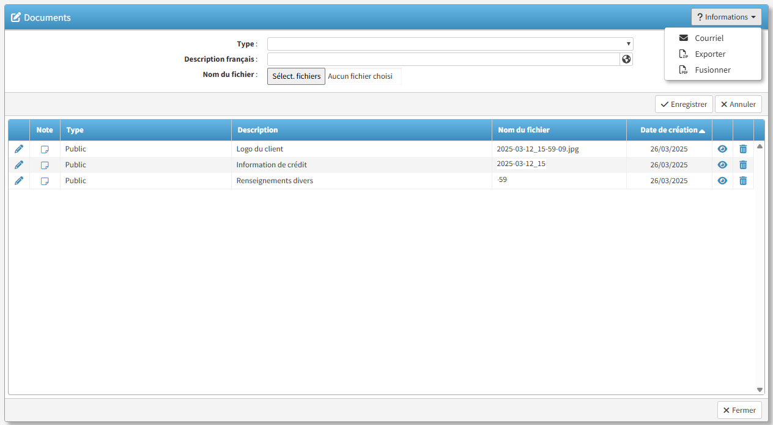
Task: Click the Fermer button
Action: (x=739, y=410)
